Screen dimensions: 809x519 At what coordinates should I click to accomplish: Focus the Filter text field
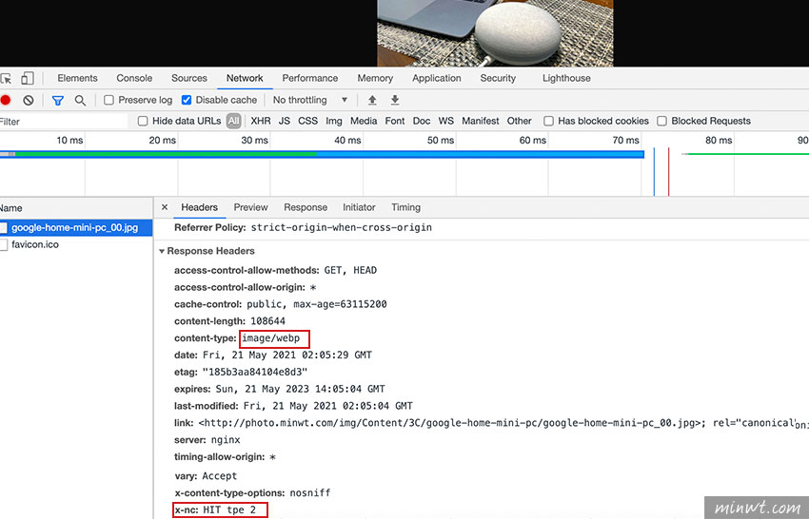[x=64, y=122]
